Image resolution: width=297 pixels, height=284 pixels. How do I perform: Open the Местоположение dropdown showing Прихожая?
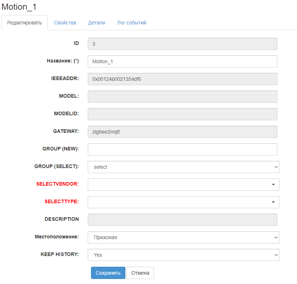coord(183,237)
